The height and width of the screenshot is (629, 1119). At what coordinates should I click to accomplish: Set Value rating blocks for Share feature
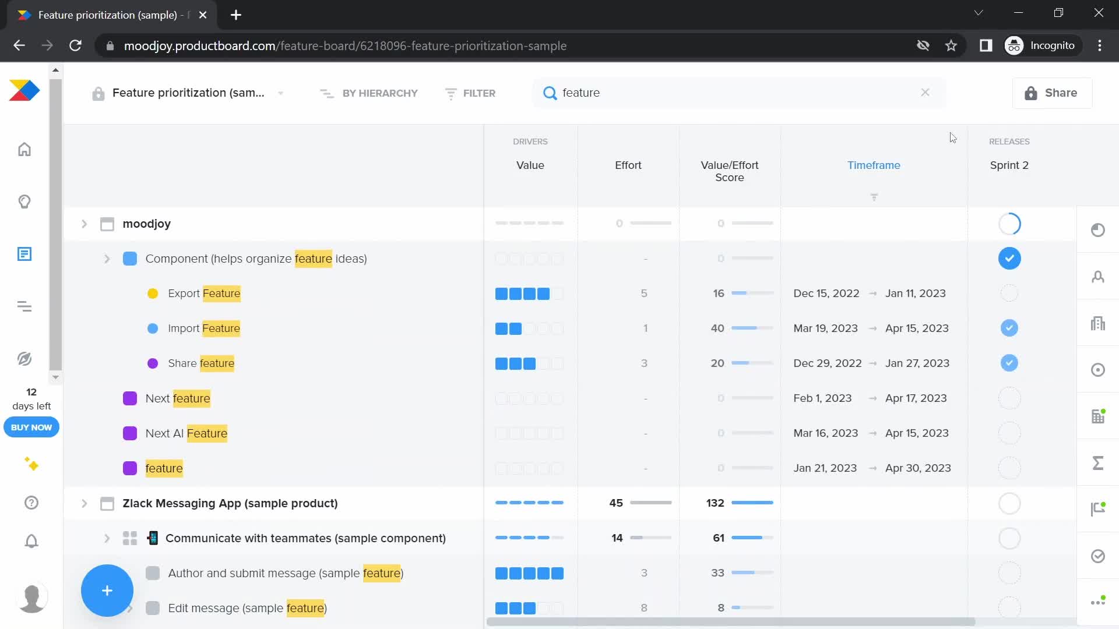pos(529,363)
